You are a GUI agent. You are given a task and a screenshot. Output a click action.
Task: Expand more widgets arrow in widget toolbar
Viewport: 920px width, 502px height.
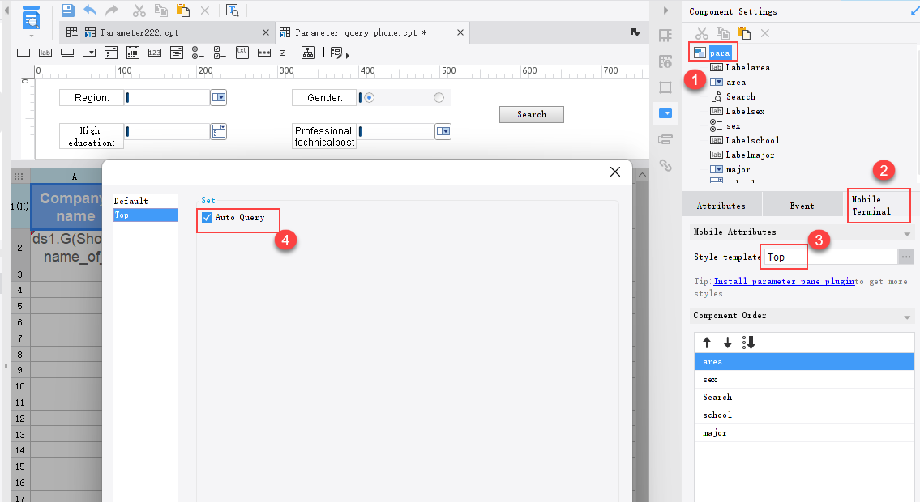pyautogui.click(x=348, y=56)
